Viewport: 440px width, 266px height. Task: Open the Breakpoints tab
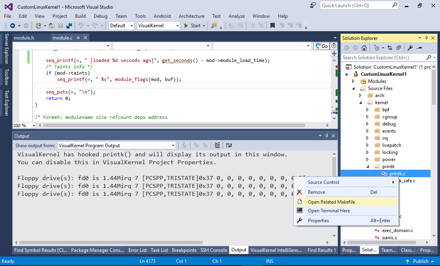pyautogui.click(x=184, y=250)
